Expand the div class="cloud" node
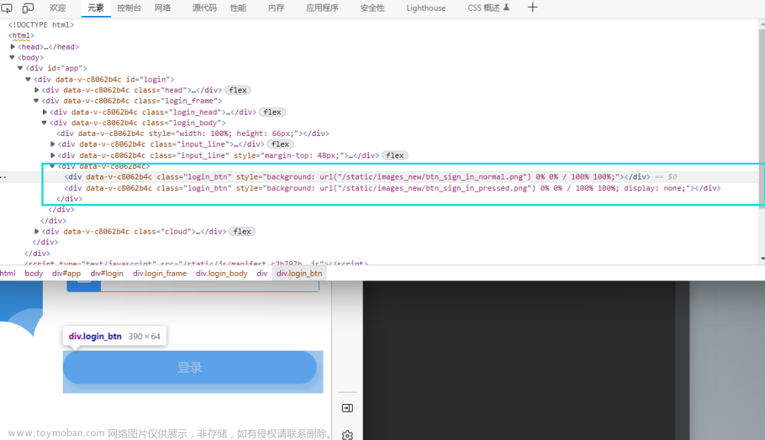This screenshot has width=765, height=440. tap(37, 231)
